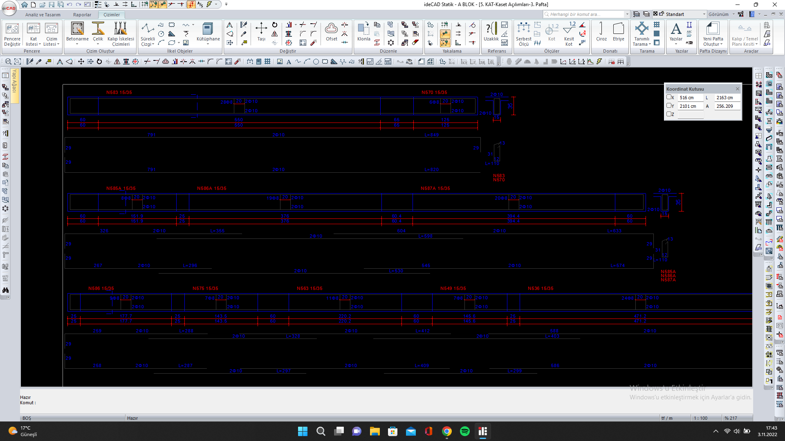This screenshot has height=441, width=785.
Task: Close the Koordinat Kutusu panel
Action: [738, 89]
